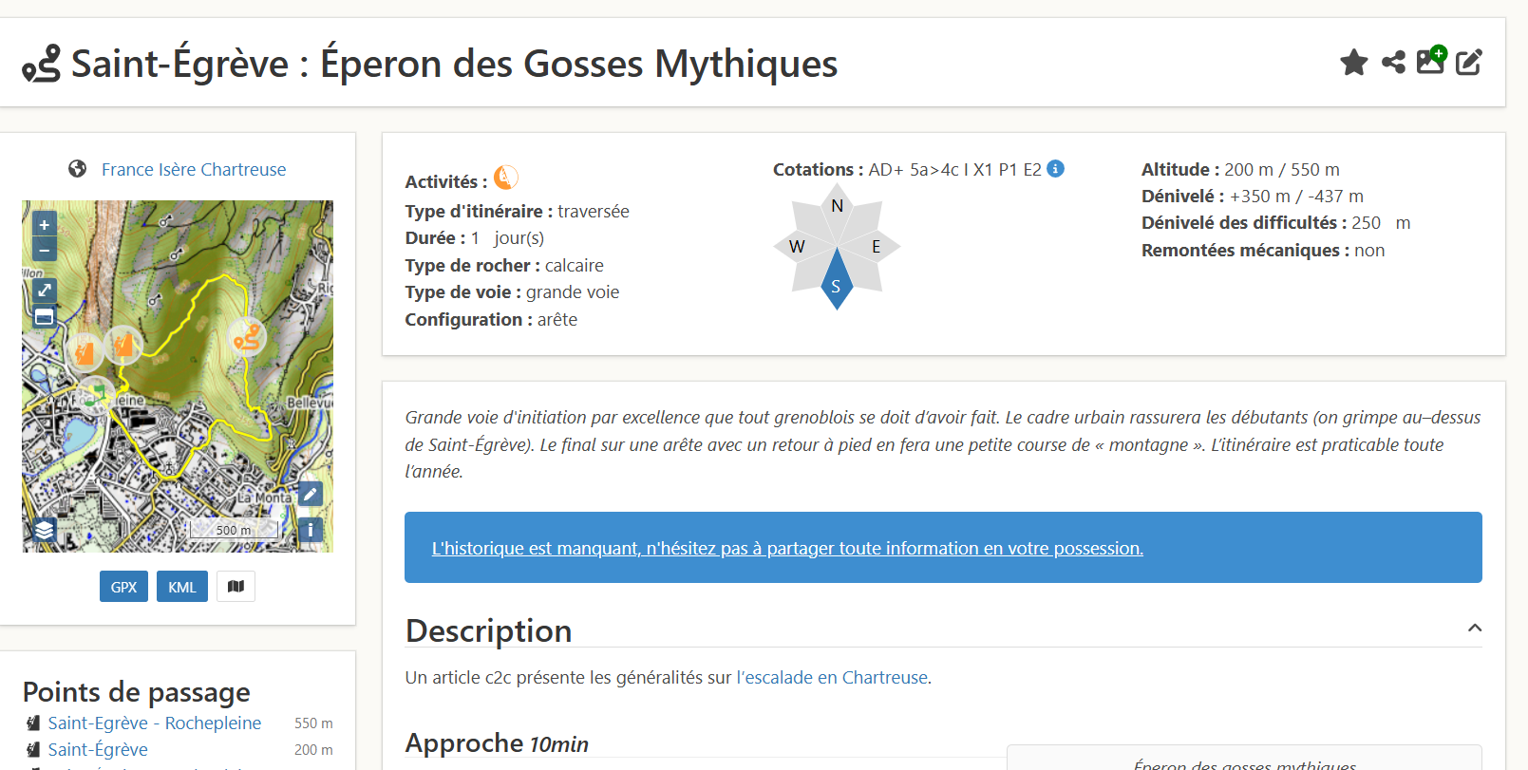1528x770 pixels.
Task: Download the GPX track
Action: point(123,587)
